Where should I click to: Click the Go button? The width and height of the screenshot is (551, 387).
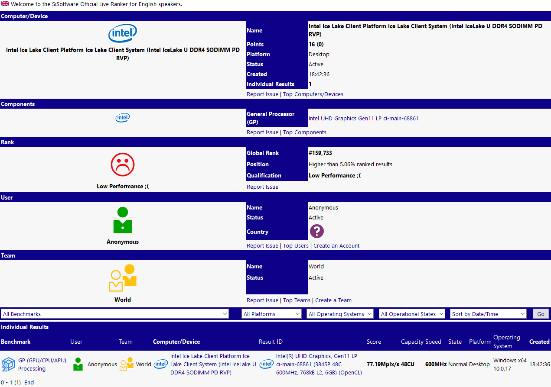pyautogui.click(x=541, y=314)
